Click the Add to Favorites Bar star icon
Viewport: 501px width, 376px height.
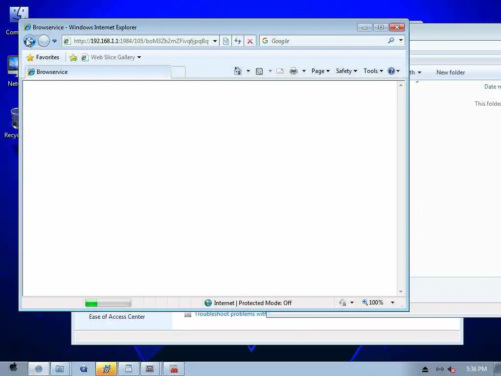point(73,58)
